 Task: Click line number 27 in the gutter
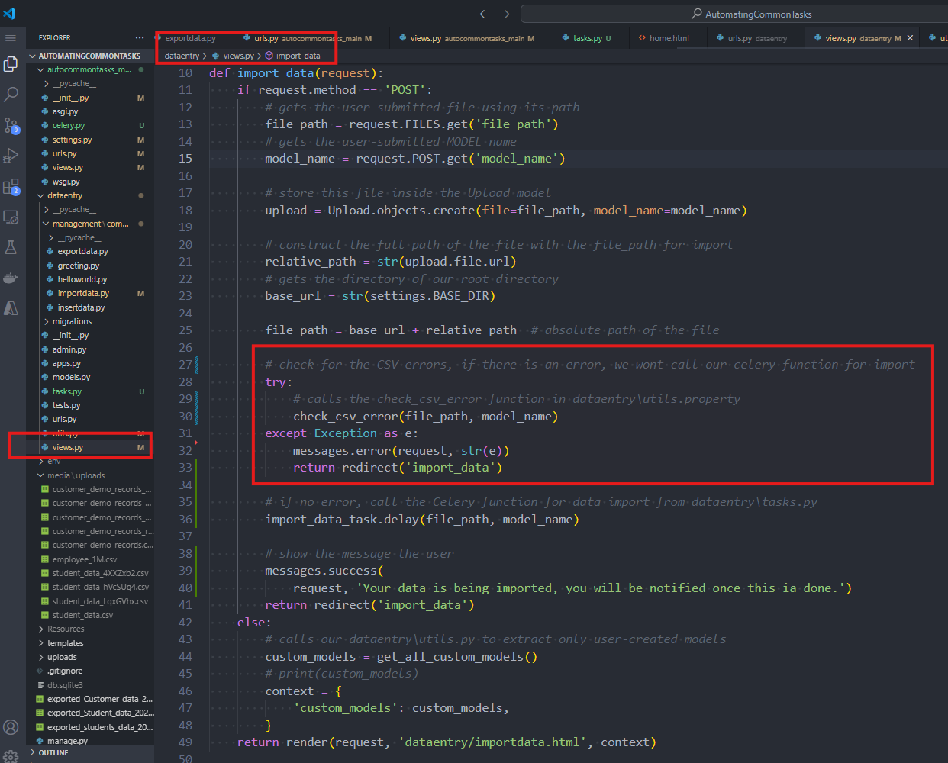(185, 365)
